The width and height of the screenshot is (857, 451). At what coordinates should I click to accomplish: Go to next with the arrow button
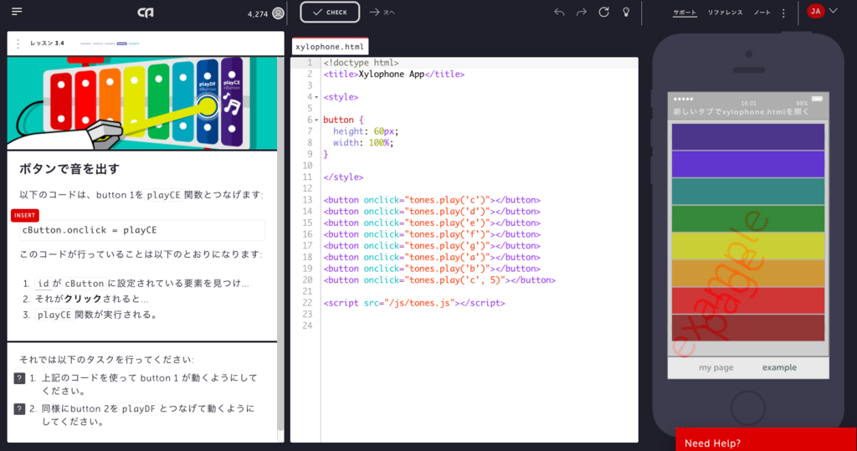click(x=382, y=12)
